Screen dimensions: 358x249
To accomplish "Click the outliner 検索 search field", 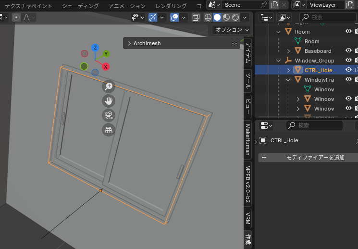I will pos(328,17).
